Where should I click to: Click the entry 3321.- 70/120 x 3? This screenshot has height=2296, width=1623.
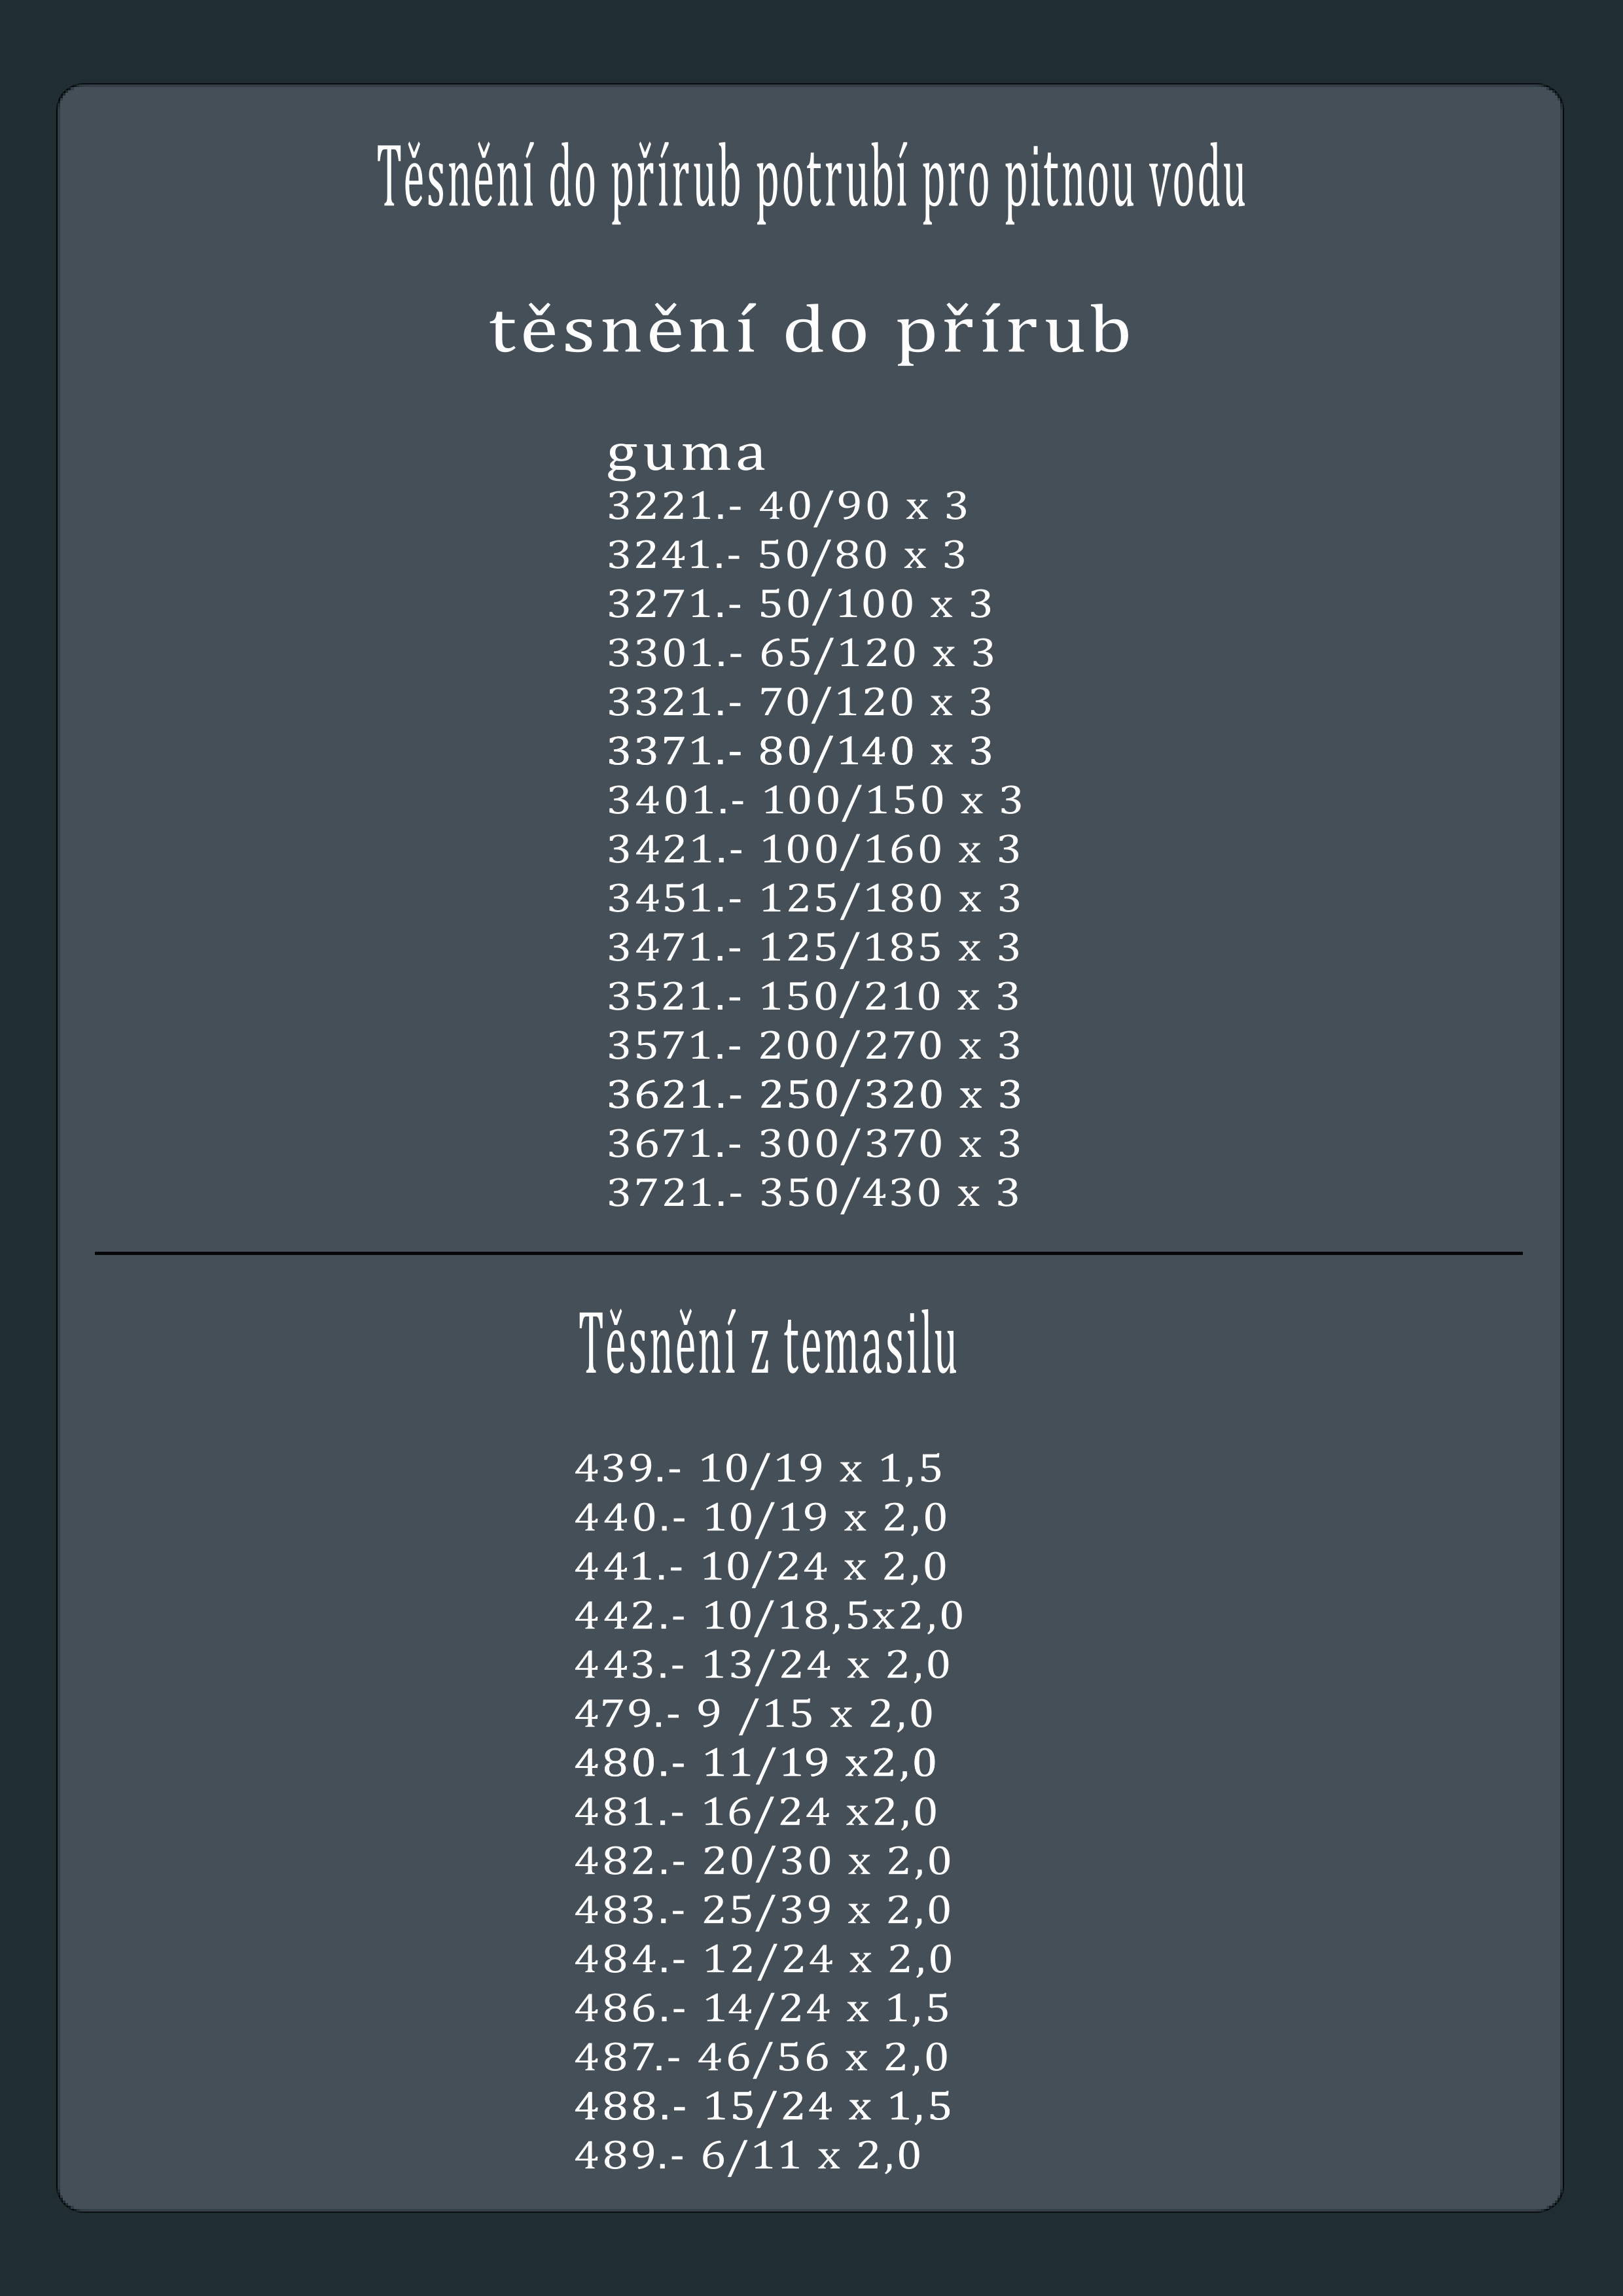point(800,701)
